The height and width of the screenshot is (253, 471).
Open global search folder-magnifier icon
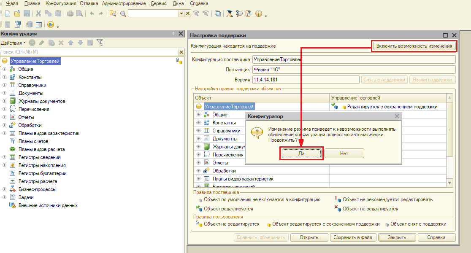tap(113, 13)
